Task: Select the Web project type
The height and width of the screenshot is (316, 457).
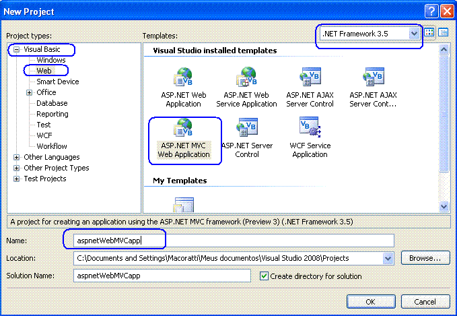Action: click(44, 71)
